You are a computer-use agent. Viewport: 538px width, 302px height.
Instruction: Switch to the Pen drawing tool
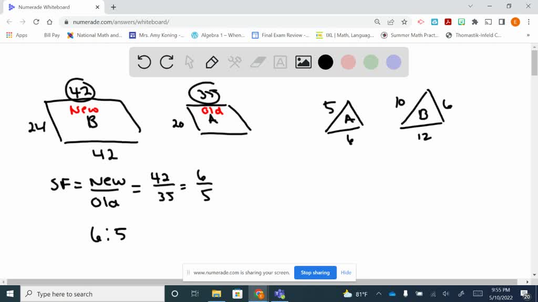pyautogui.click(x=211, y=62)
